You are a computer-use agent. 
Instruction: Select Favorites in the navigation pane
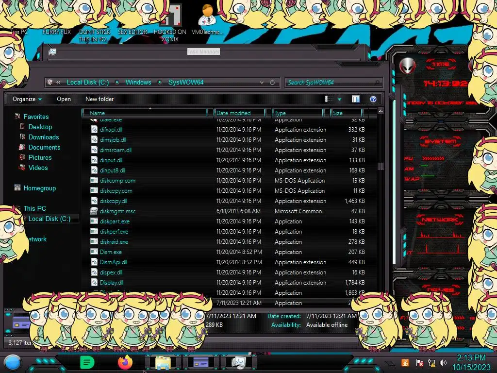click(36, 117)
